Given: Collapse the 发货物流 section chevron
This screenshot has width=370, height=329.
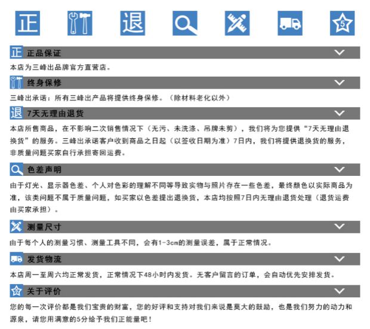Looking at the screenshot, I should pos(340,259).
